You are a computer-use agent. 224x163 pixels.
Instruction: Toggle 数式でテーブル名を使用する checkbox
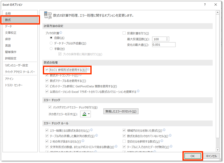[47, 81]
